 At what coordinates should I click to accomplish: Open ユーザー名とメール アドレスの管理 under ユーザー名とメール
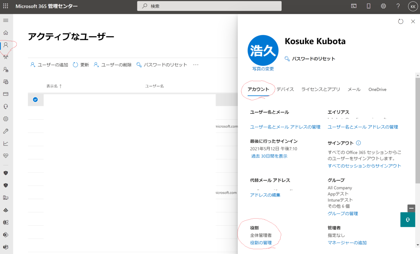coord(285,127)
